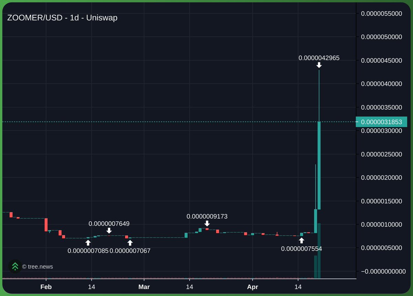This screenshot has height=296, width=413.
Task: Click the 0.0000020000 price axis label
Action: tap(381, 177)
